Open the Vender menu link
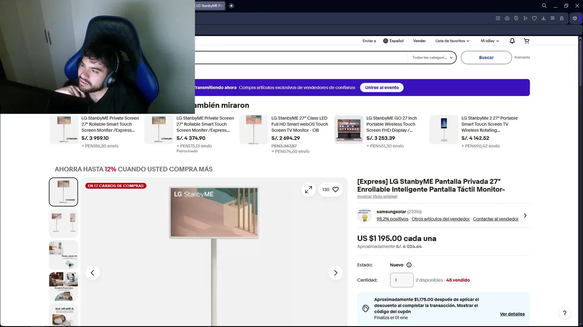This screenshot has width=583, height=327. [x=419, y=41]
